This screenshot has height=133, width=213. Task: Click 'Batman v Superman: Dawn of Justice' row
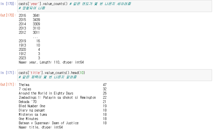click(x=63, y=123)
